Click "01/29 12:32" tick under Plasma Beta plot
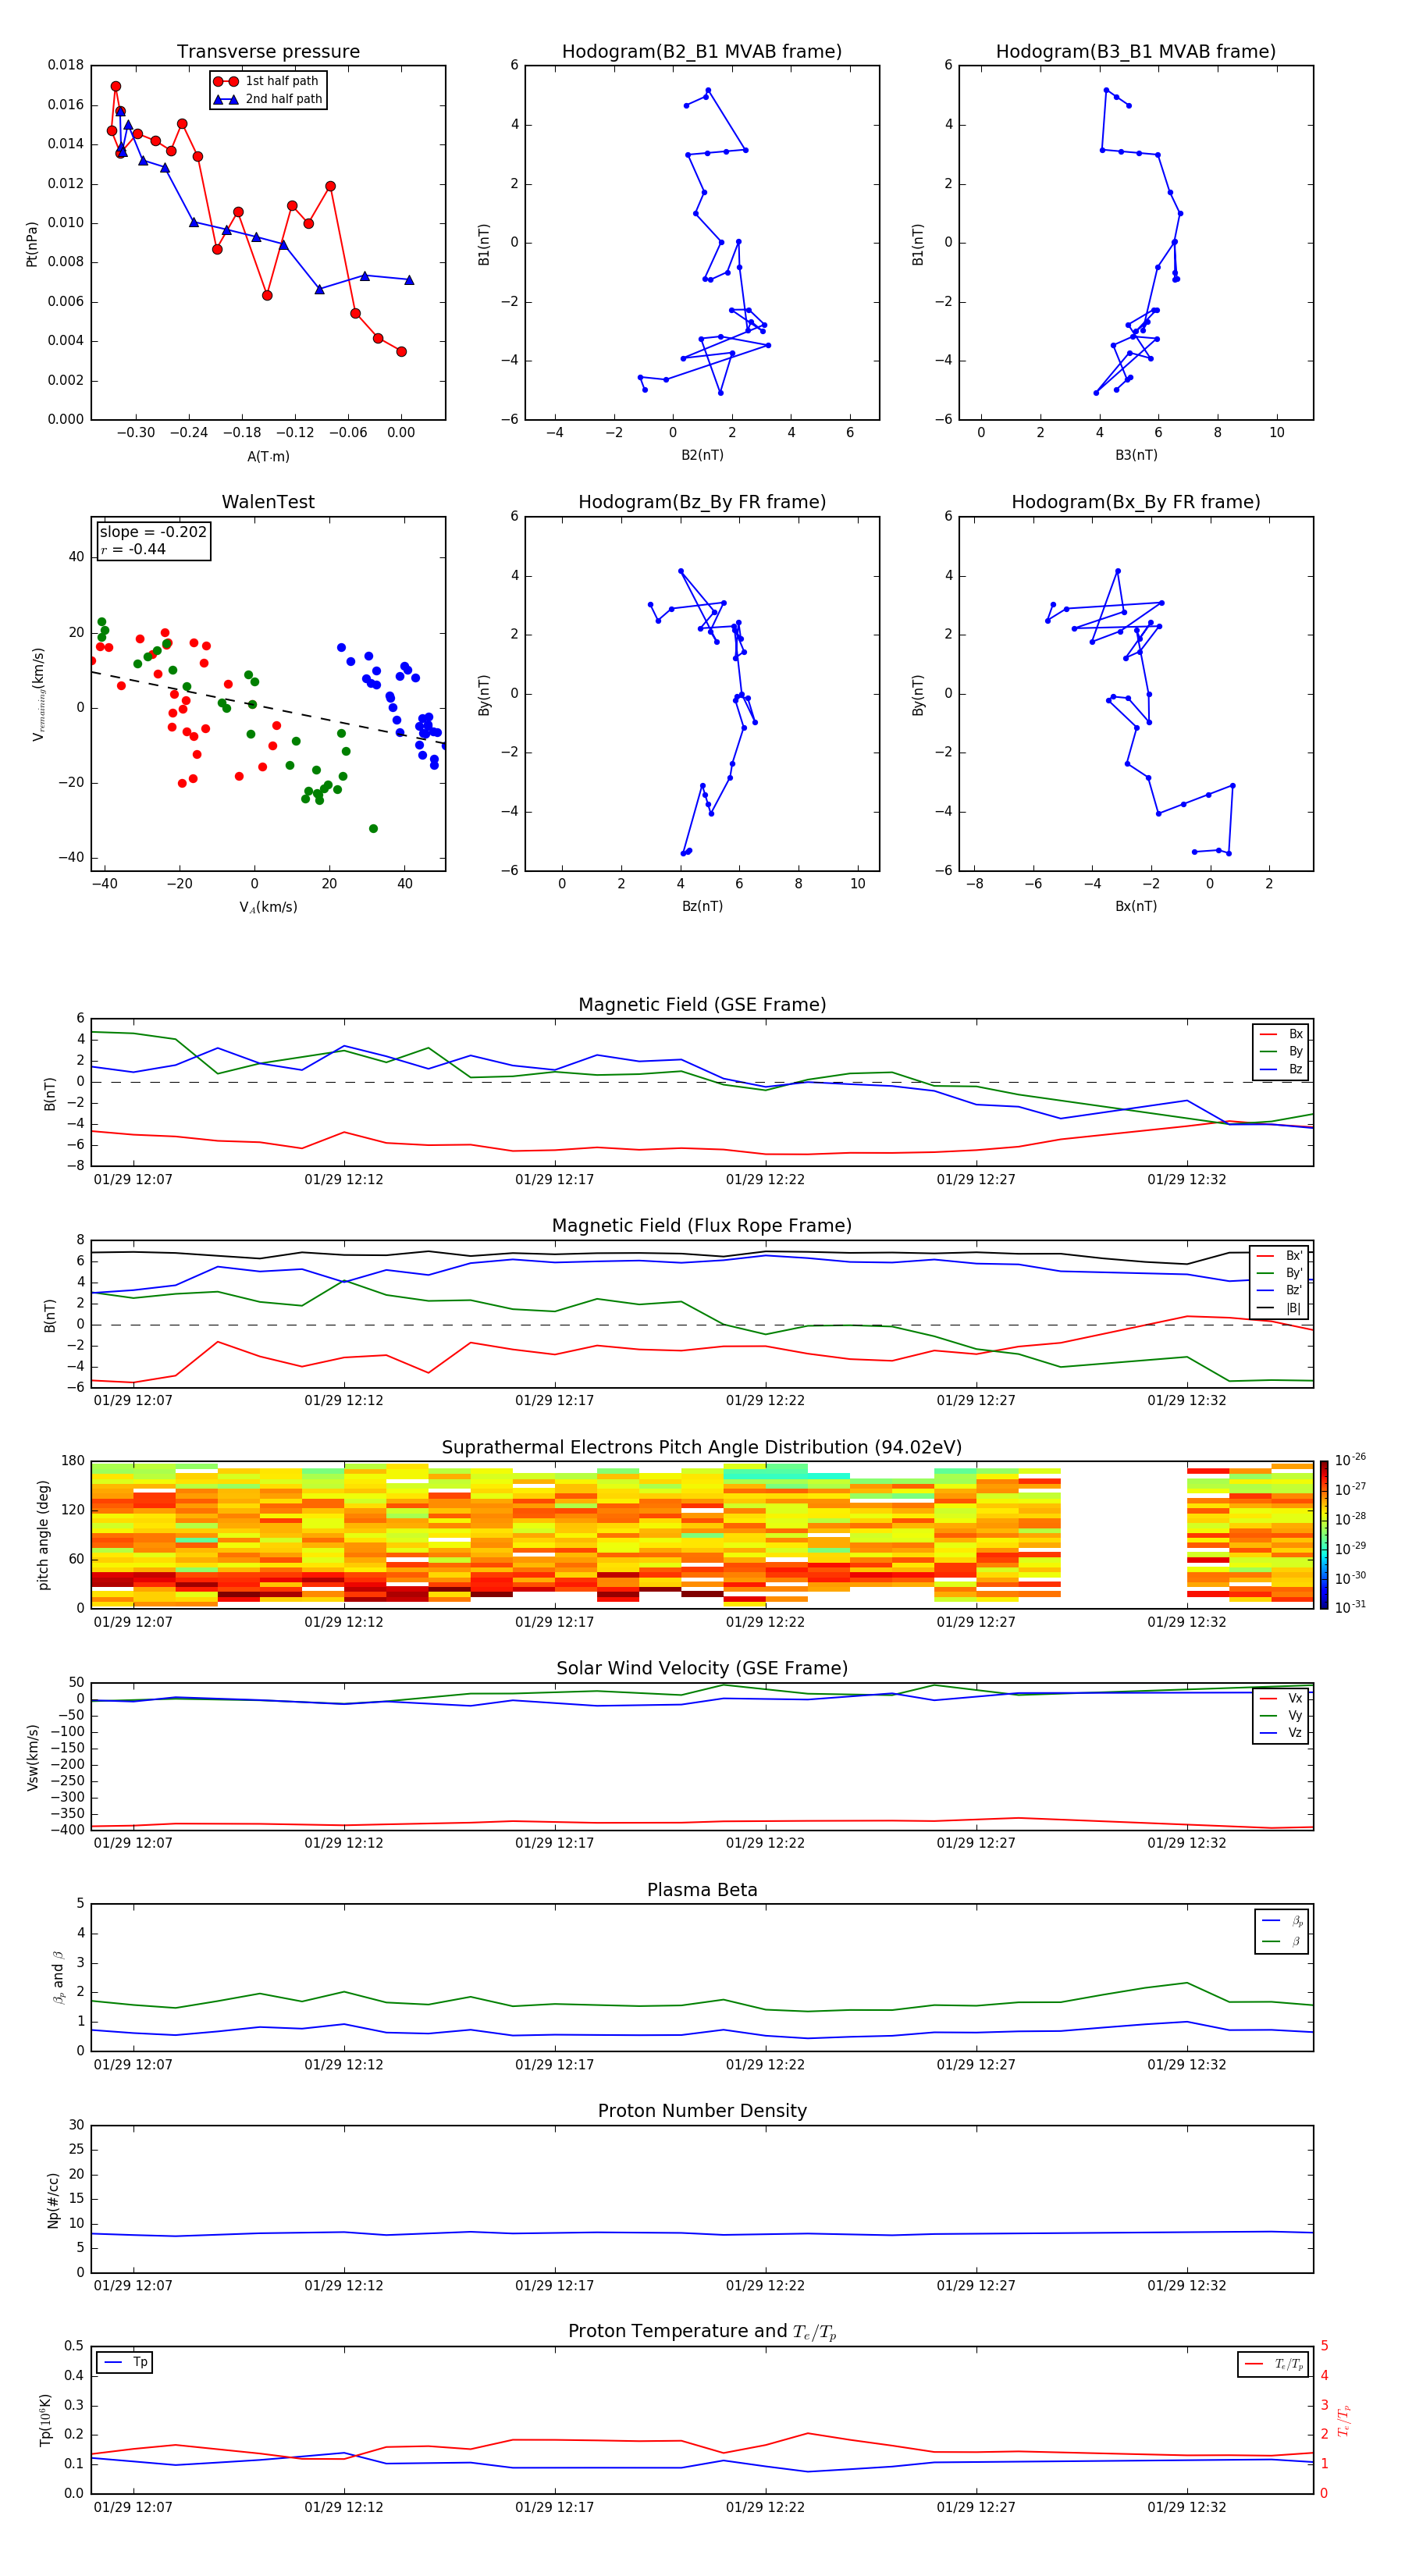 [1186, 2064]
